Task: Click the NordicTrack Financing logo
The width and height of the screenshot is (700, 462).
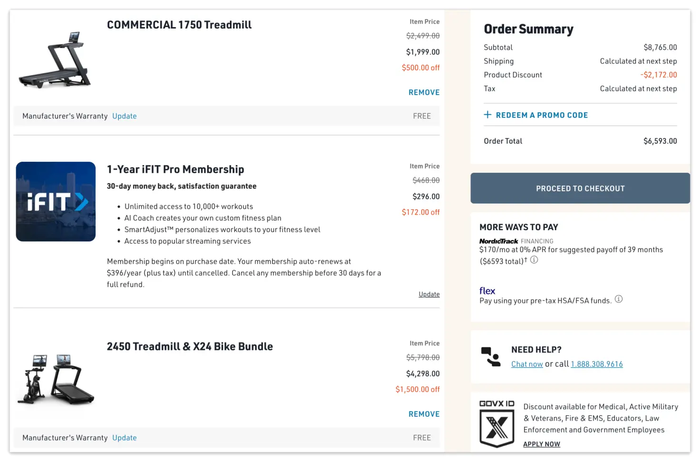Action: [x=498, y=241]
